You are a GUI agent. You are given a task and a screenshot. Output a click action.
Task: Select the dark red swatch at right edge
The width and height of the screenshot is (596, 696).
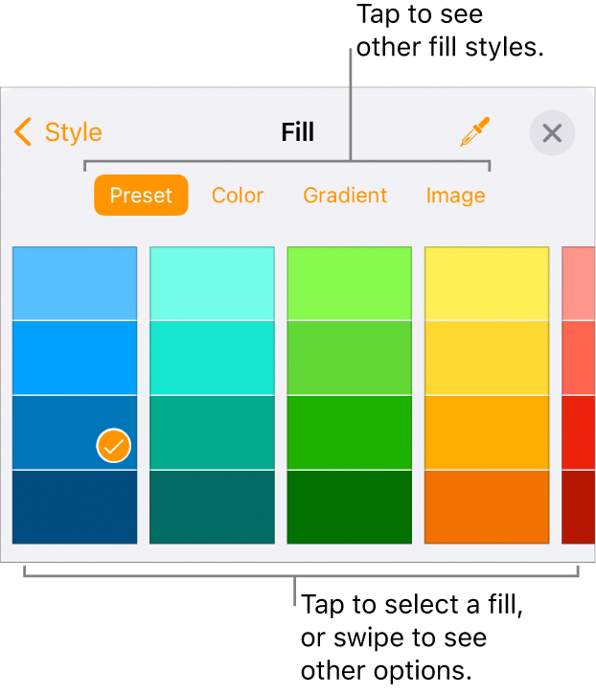pos(578,507)
